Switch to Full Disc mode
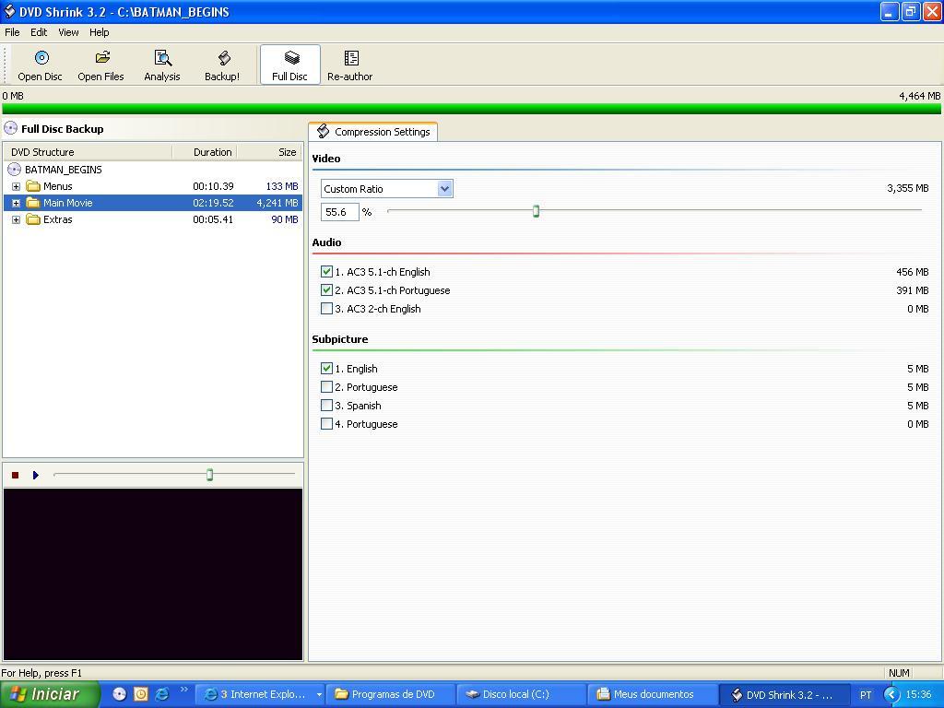This screenshot has width=944, height=708. pyautogui.click(x=289, y=65)
